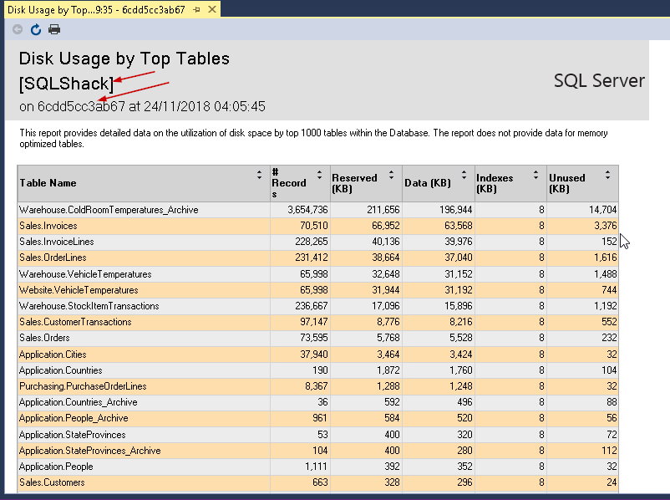Pin the Disk Usage report tab

coord(196,9)
